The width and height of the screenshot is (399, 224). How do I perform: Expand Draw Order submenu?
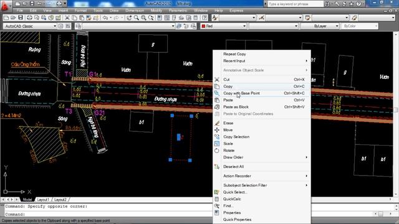[264, 157]
